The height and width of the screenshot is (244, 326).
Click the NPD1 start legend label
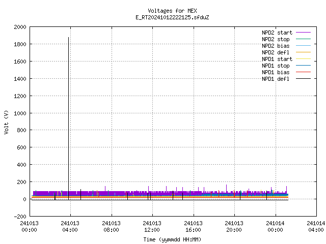coord(277,59)
